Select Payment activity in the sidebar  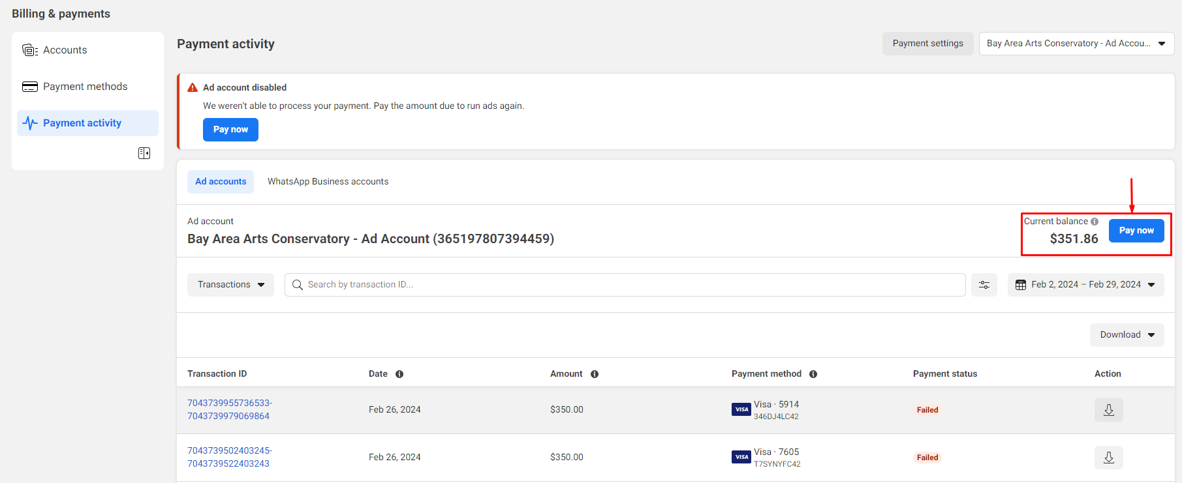pos(87,123)
